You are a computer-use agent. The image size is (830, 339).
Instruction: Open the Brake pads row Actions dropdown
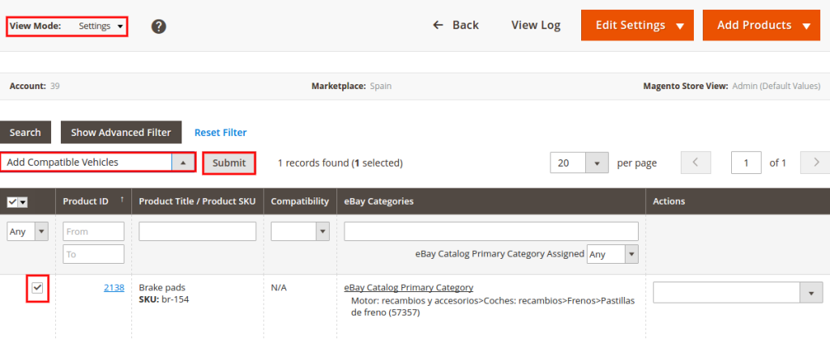point(738,293)
